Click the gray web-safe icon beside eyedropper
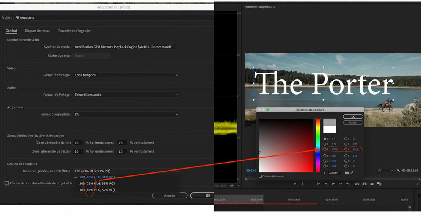421x217 pixels. [x=347, y=173]
